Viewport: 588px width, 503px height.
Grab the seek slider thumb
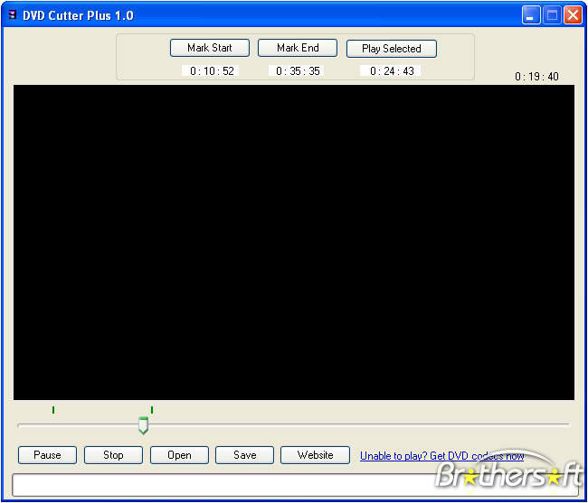point(143,425)
